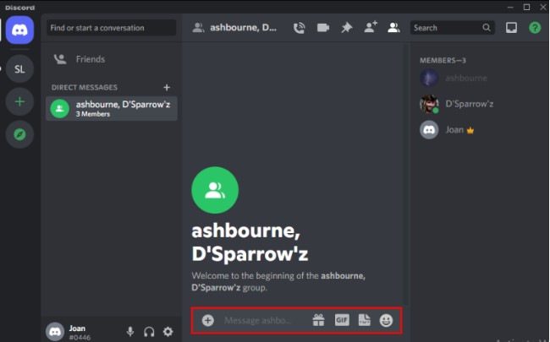Open Discord Home direct messages button
This screenshot has height=342, width=550.
[x=19, y=30]
